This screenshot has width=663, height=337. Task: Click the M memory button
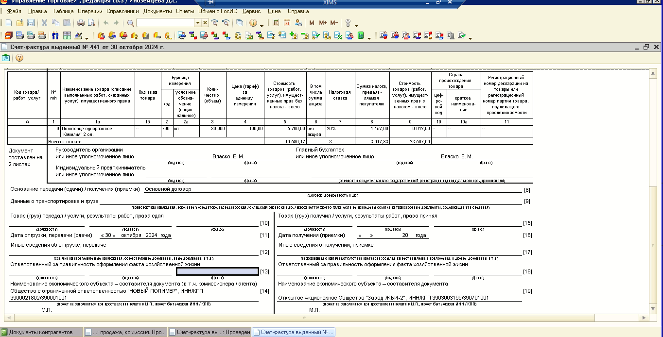point(312,23)
